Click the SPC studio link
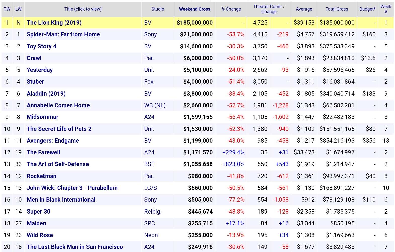 pos(150,223)
